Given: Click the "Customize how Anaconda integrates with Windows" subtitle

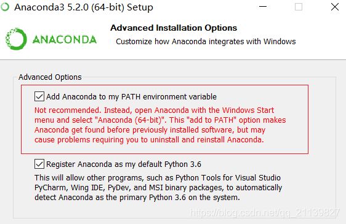Looking at the screenshot, I should (206, 41).
